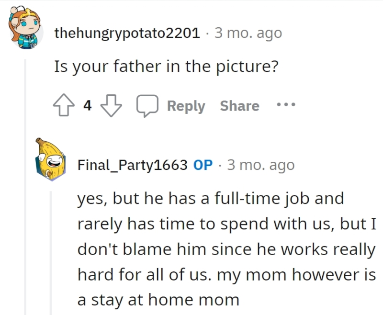The image size is (383, 315).
Task: Upvote thehungrypotato2201's comment
Action: [x=64, y=105]
